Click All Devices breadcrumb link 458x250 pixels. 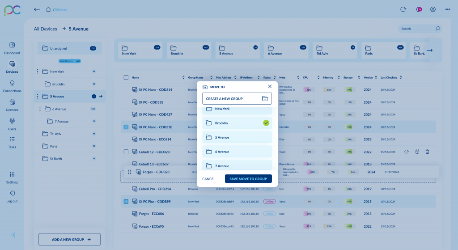coord(45,29)
